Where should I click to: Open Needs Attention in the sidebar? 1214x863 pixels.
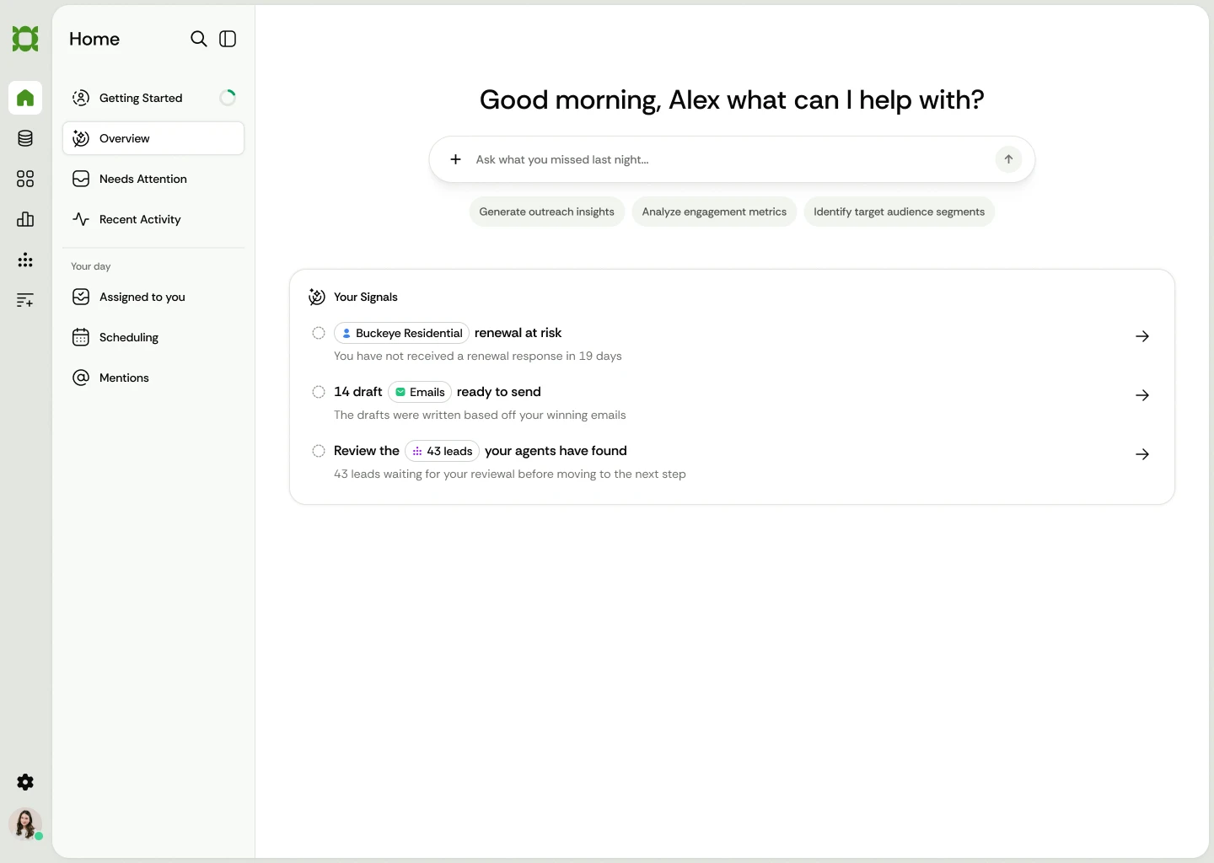pos(153,179)
